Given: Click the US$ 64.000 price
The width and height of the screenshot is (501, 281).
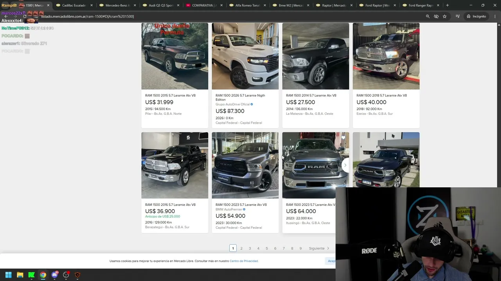Looking at the screenshot, I should coord(301,211).
